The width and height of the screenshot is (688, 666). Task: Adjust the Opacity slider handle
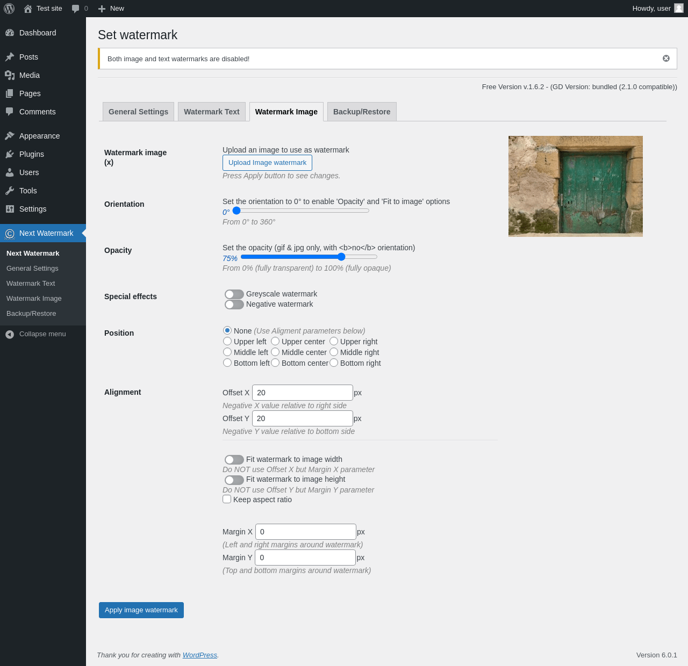click(341, 257)
